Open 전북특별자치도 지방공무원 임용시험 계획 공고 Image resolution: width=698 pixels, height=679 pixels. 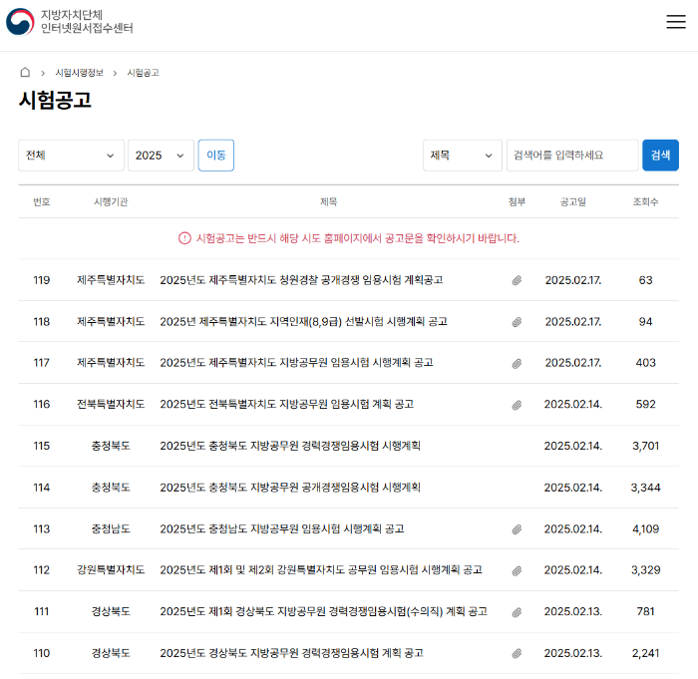[x=287, y=404]
